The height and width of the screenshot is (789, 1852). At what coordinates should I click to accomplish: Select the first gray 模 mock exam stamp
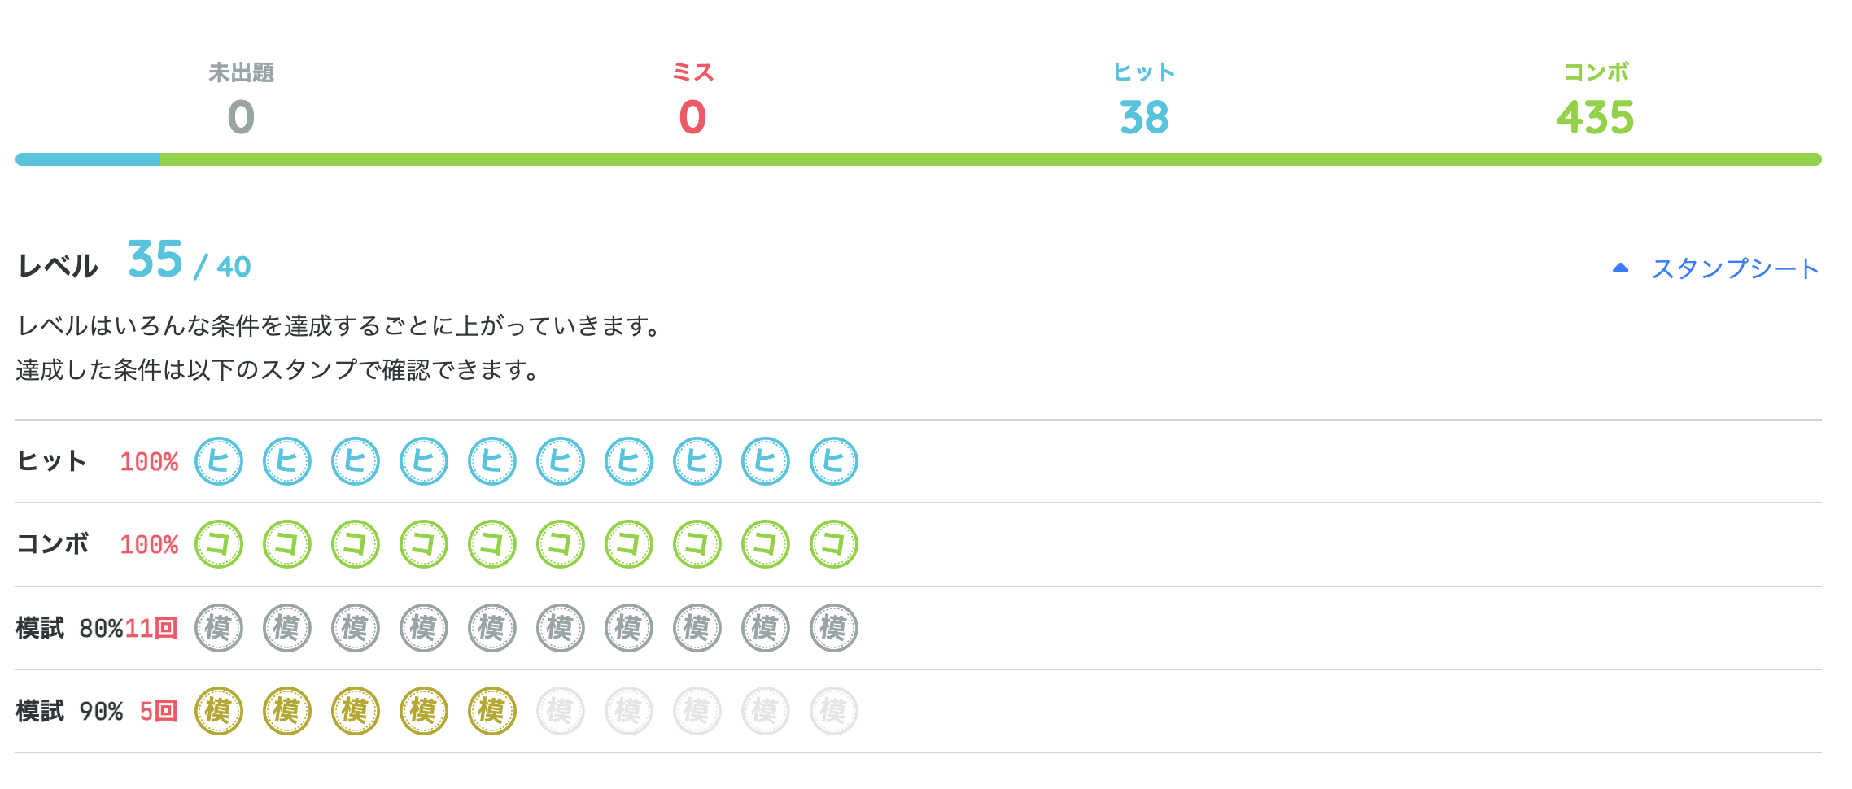click(217, 628)
